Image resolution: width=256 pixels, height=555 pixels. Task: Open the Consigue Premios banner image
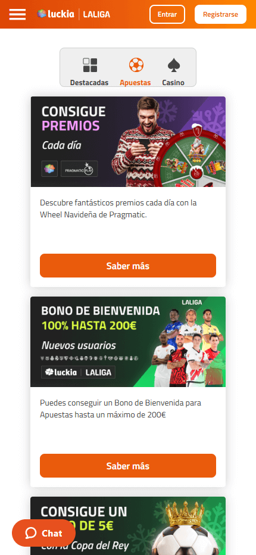(x=128, y=142)
